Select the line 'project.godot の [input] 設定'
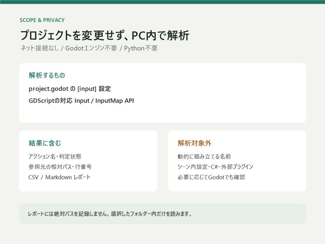 (x=70, y=89)
